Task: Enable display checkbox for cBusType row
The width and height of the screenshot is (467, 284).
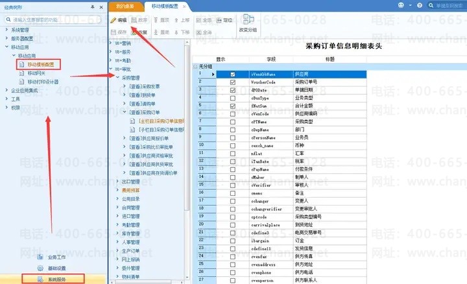Action: (233, 98)
